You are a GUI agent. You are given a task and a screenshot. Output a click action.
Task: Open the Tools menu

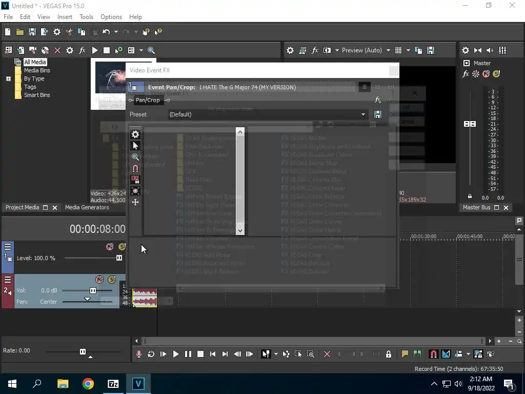(x=86, y=17)
